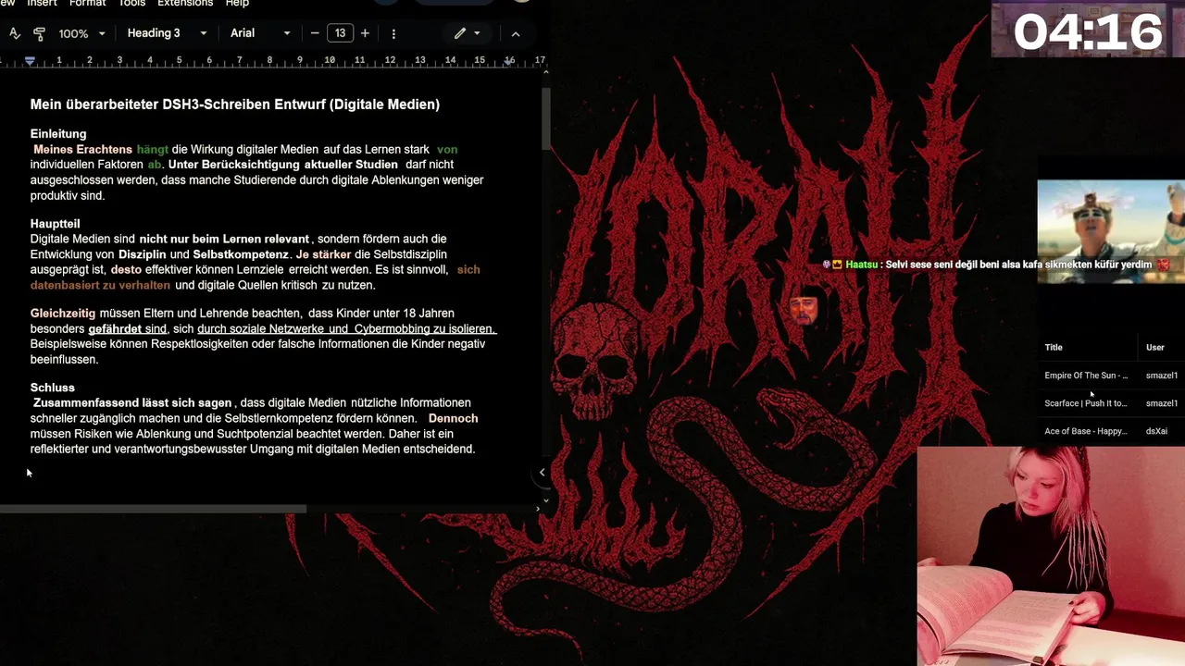Click user 'dsXai' in the song list
1185x666 pixels.
pyautogui.click(x=1156, y=431)
